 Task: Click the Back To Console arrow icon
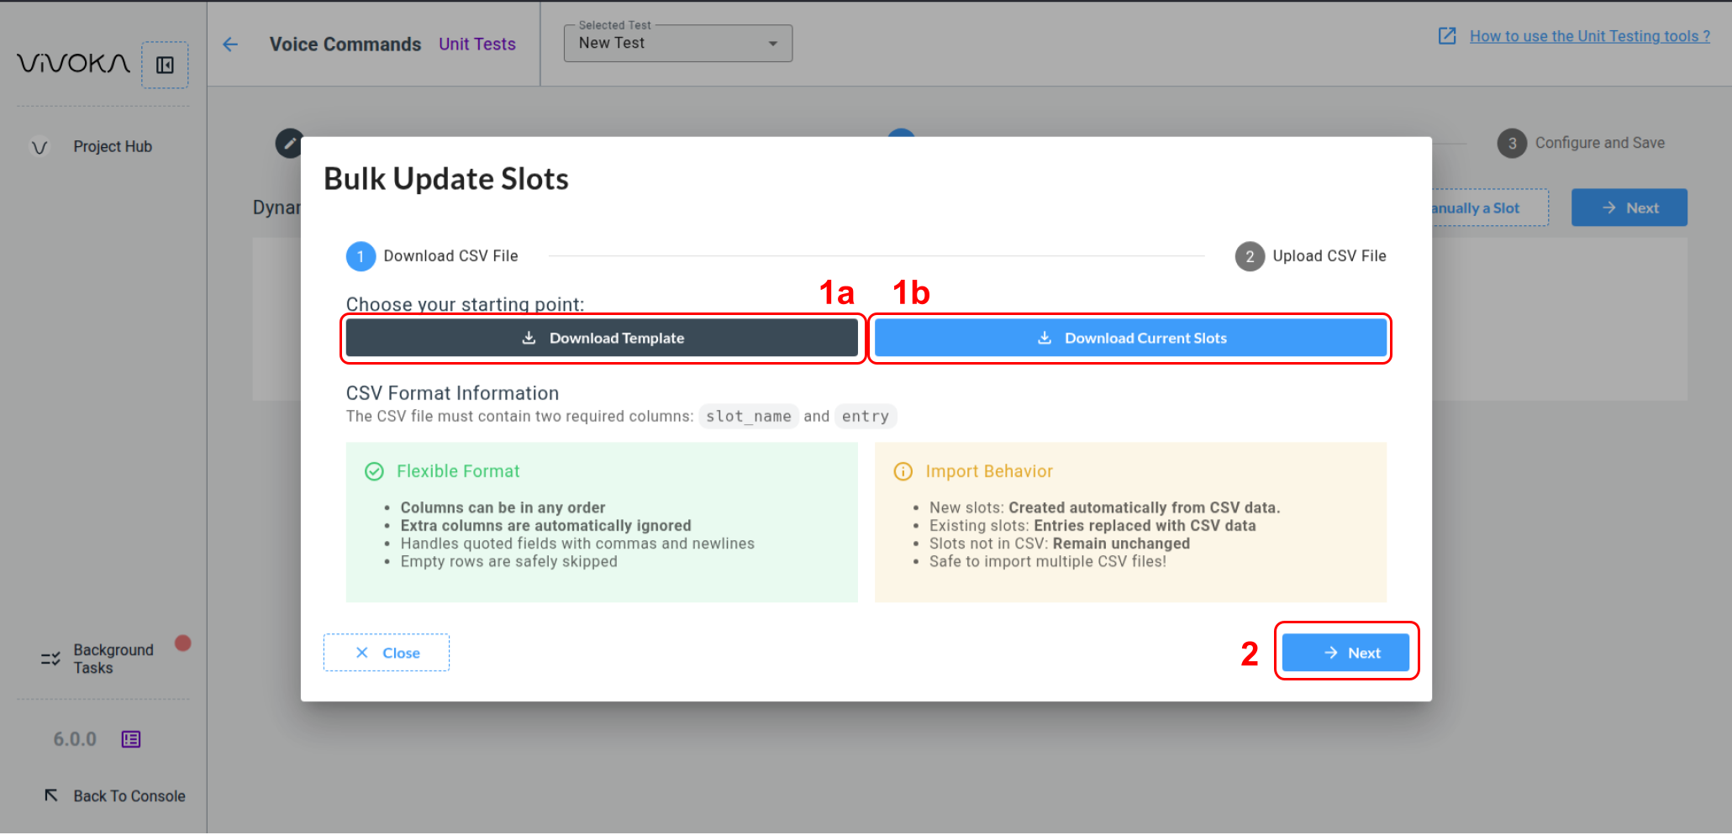click(50, 795)
